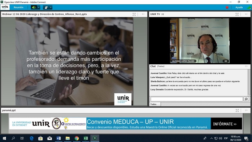
Task: Click the chat panel scrollbar
Action: tap(249, 83)
